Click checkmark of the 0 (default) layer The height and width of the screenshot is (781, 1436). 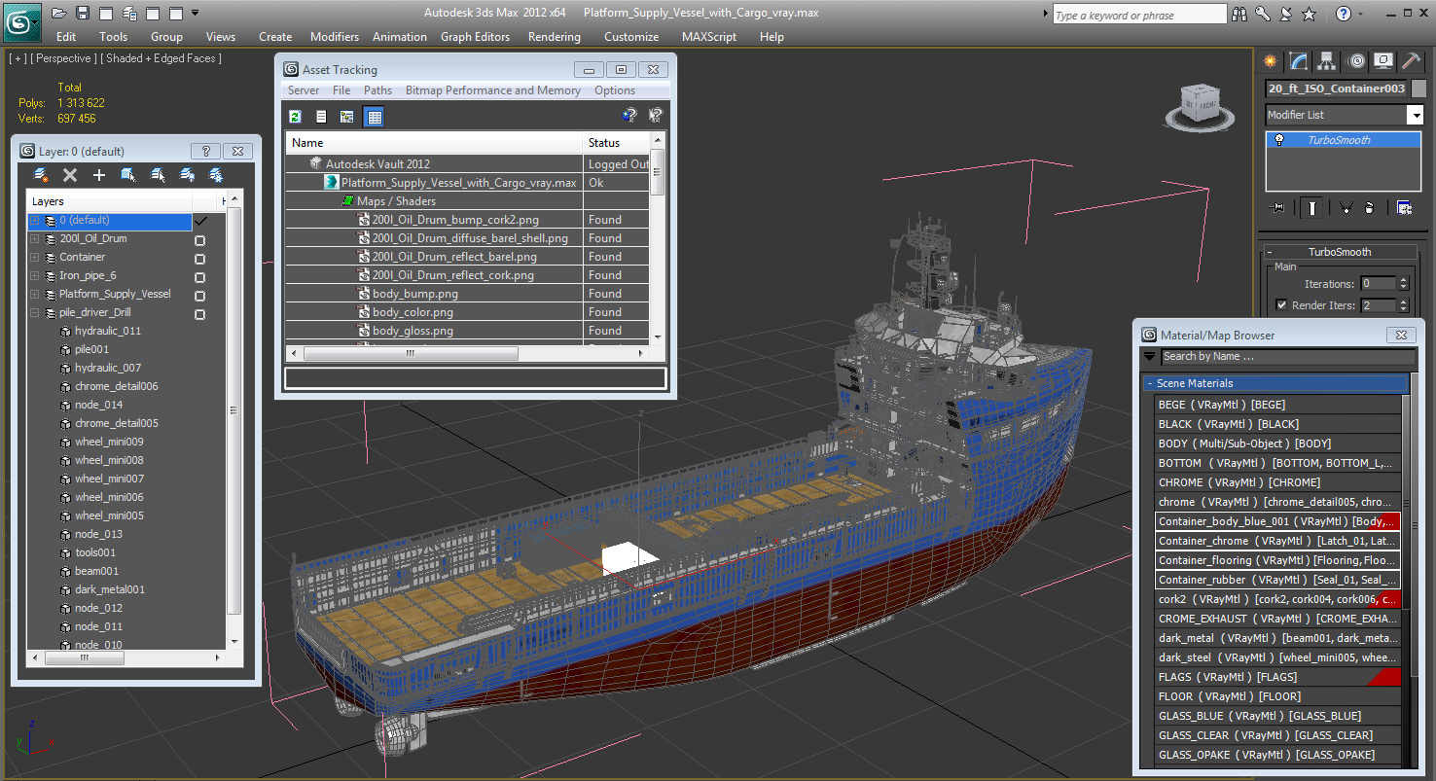click(x=201, y=221)
